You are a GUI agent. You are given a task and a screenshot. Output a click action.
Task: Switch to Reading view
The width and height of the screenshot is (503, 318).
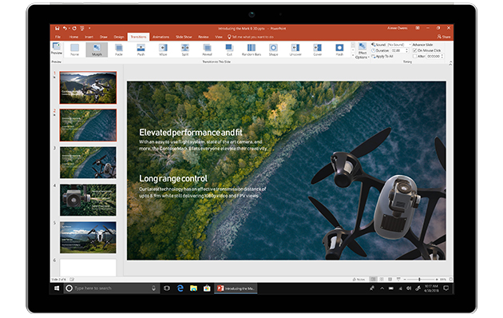click(x=390, y=280)
